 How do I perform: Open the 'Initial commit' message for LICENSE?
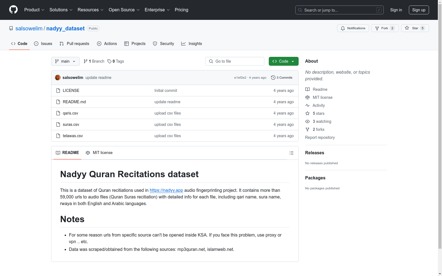pyautogui.click(x=166, y=91)
